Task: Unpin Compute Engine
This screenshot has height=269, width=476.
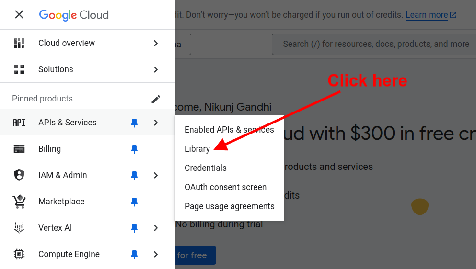Action: coord(134,255)
